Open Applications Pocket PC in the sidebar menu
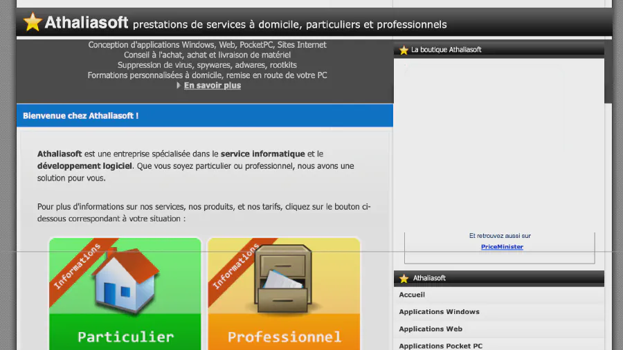Screen dimensions: 623x350 coord(440,346)
